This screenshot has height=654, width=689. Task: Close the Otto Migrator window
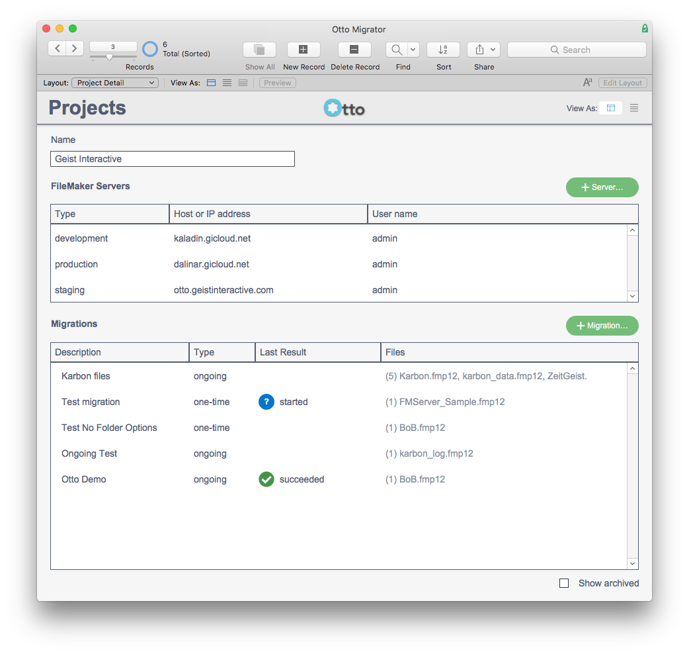46,28
